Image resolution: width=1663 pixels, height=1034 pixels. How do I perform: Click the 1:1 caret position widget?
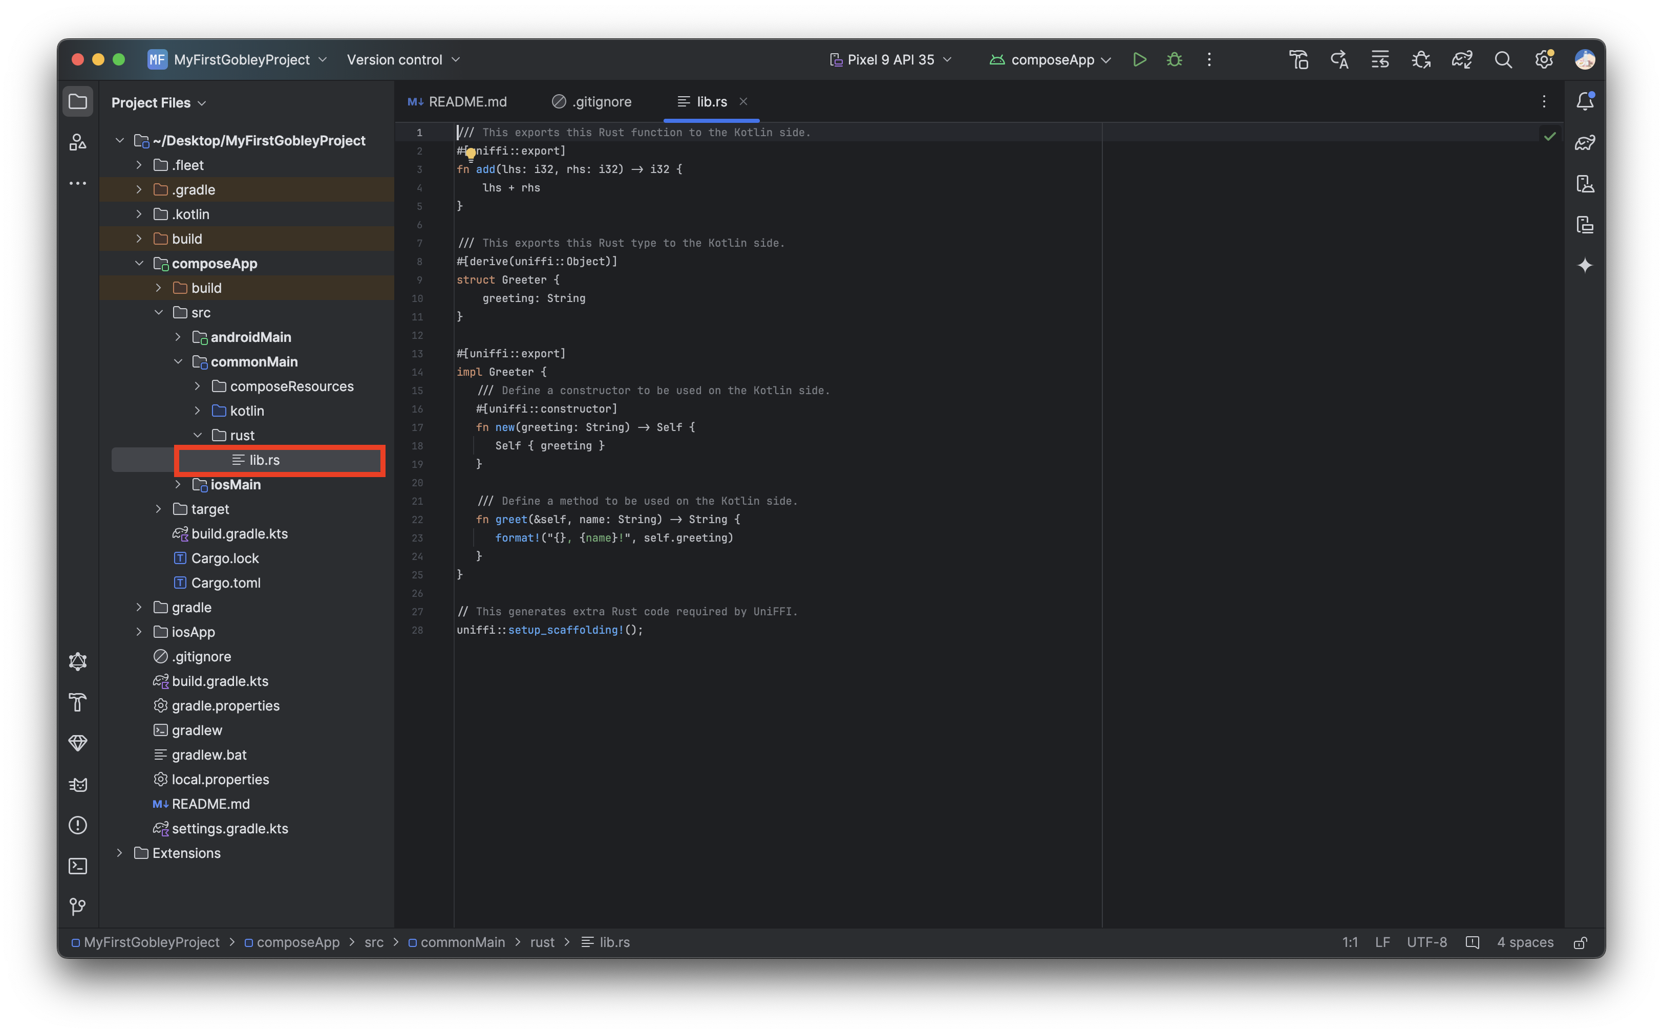tap(1350, 942)
